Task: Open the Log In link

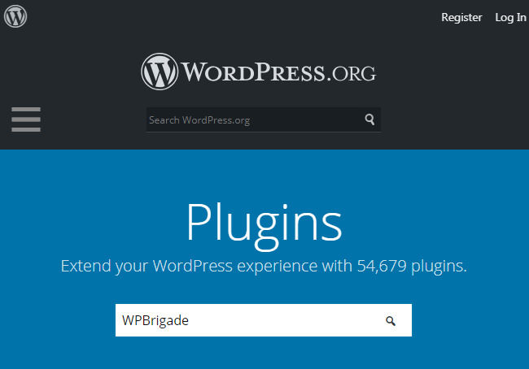Action: point(510,17)
